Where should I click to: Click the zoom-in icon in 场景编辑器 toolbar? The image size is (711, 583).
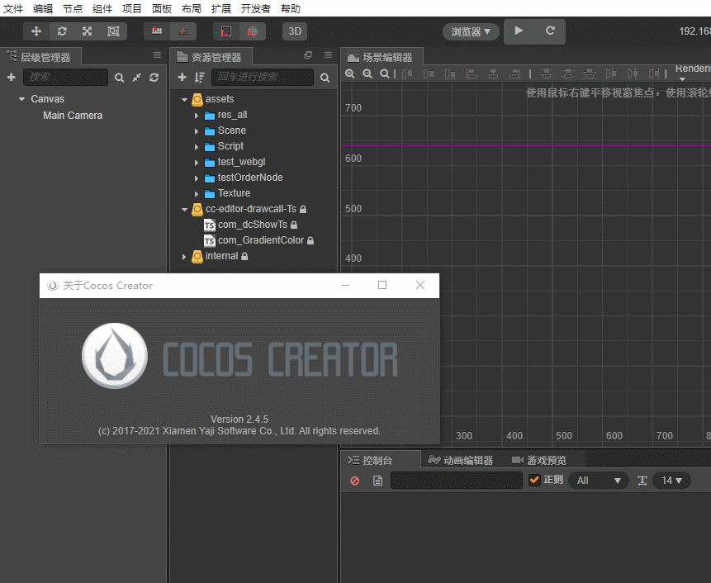point(350,73)
